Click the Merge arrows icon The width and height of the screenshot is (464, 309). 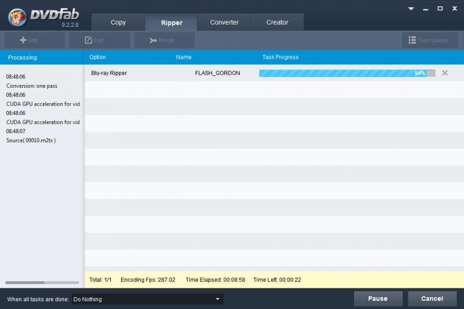153,40
